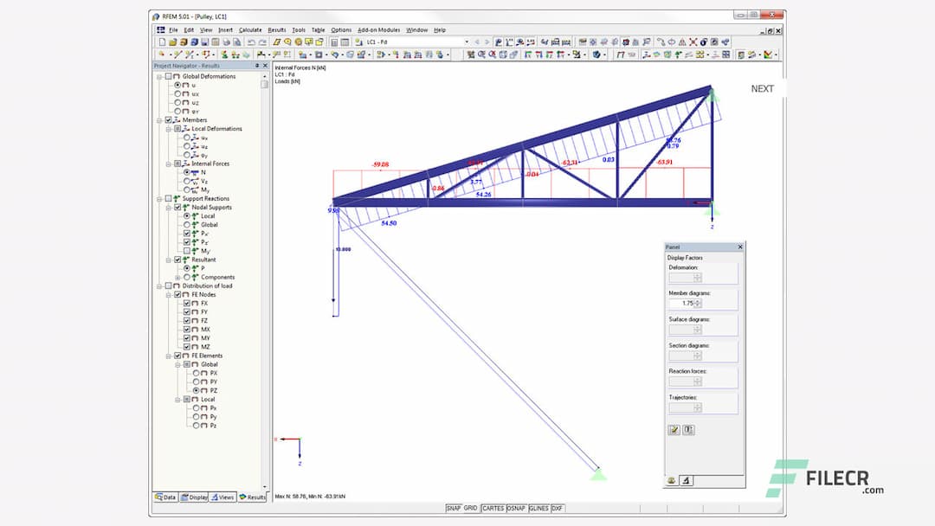Screen dimensions: 935x526
Task: Enable the Global Deformations checkbox
Action: point(167,76)
